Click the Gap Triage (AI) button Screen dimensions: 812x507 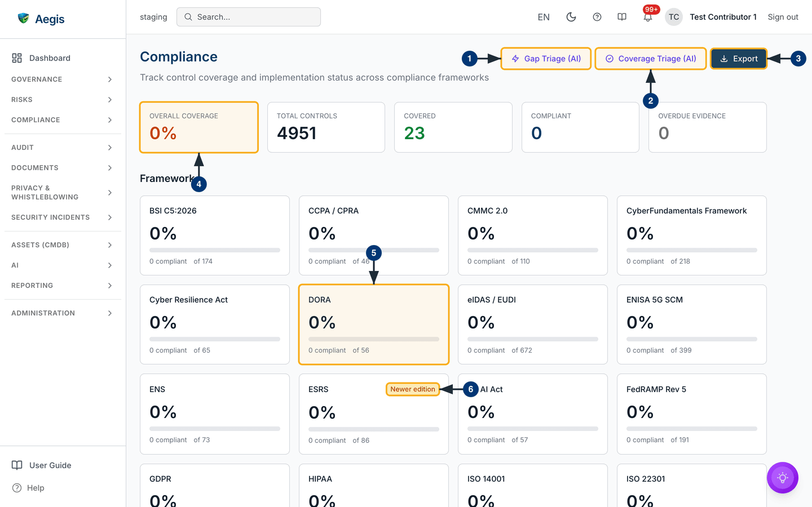546,59
